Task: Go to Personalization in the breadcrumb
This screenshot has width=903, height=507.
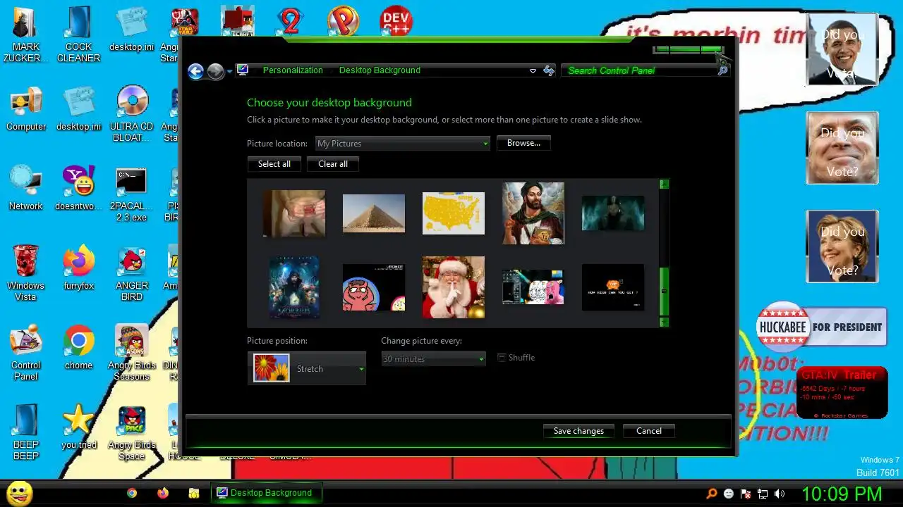Action: (x=293, y=70)
